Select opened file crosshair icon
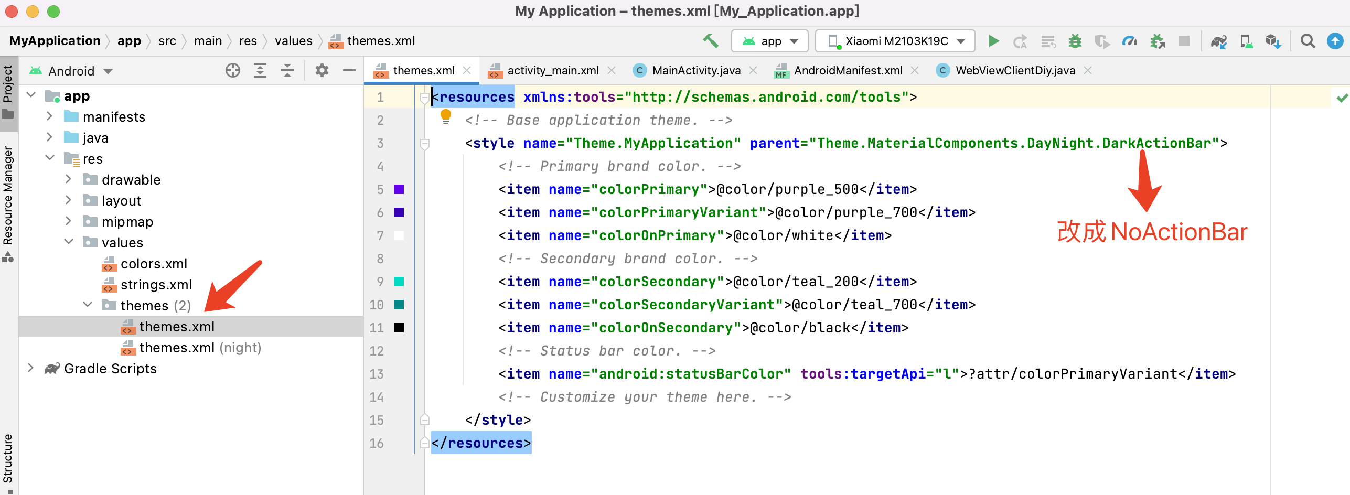The height and width of the screenshot is (495, 1350). 232,70
